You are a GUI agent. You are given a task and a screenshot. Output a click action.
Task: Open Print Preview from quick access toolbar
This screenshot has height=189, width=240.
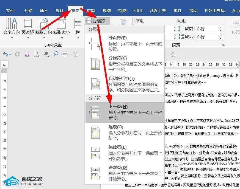point(37,54)
